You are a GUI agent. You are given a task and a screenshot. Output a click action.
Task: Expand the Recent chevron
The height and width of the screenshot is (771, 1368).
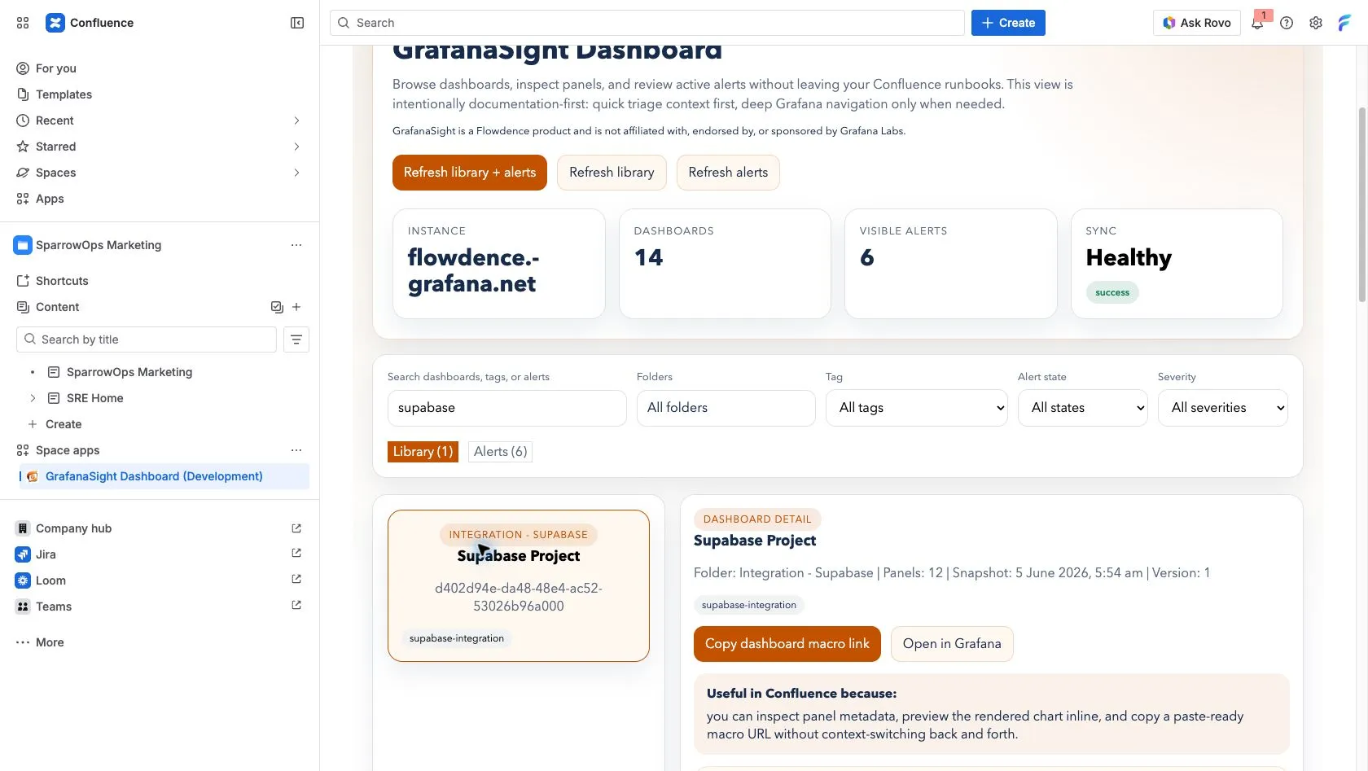tap(296, 120)
